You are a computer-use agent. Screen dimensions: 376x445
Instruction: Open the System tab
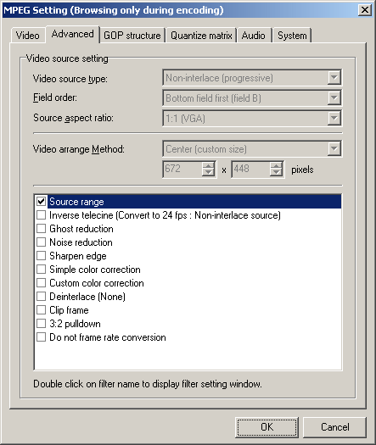click(x=292, y=36)
